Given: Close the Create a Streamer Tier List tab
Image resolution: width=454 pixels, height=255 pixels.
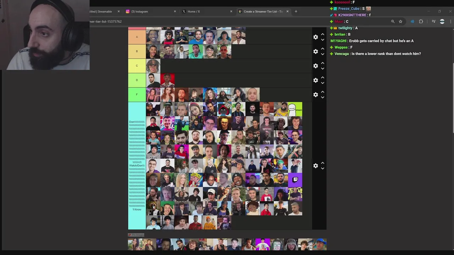Looking at the screenshot, I should pos(287,11).
